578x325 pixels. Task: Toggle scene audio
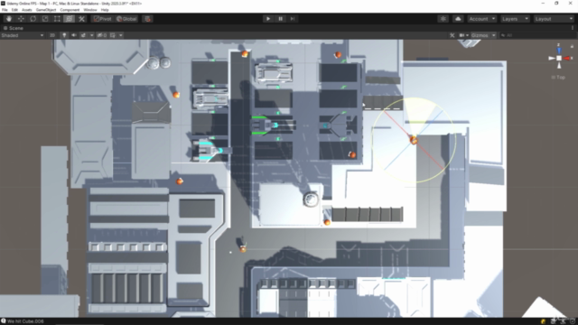click(74, 35)
